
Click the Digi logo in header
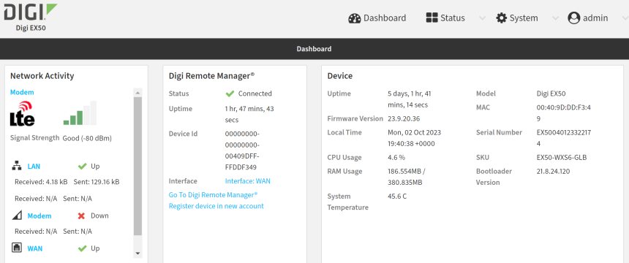(x=31, y=12)
